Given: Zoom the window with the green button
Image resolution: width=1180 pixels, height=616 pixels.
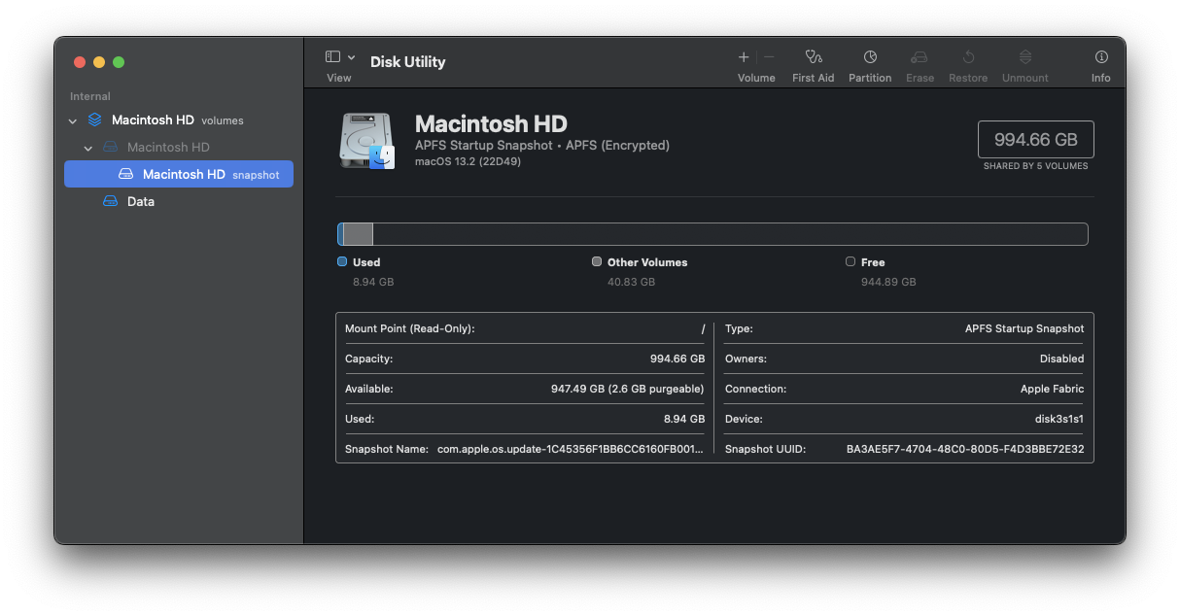Looking at the screenshot, I should click(119, 62).
